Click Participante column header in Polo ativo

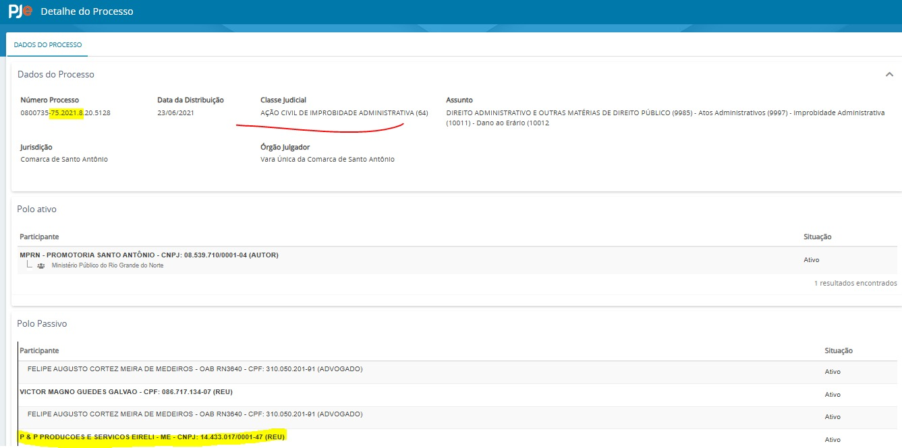coord(39,237)
